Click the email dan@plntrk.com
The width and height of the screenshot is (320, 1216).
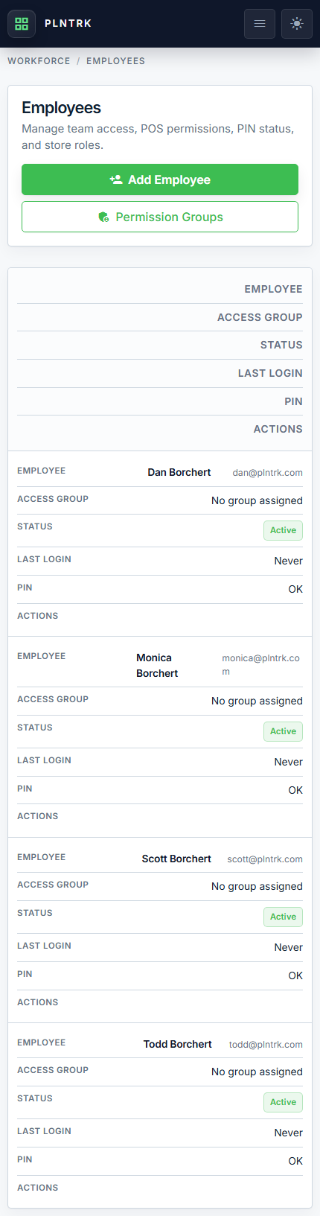pos(267,472)
